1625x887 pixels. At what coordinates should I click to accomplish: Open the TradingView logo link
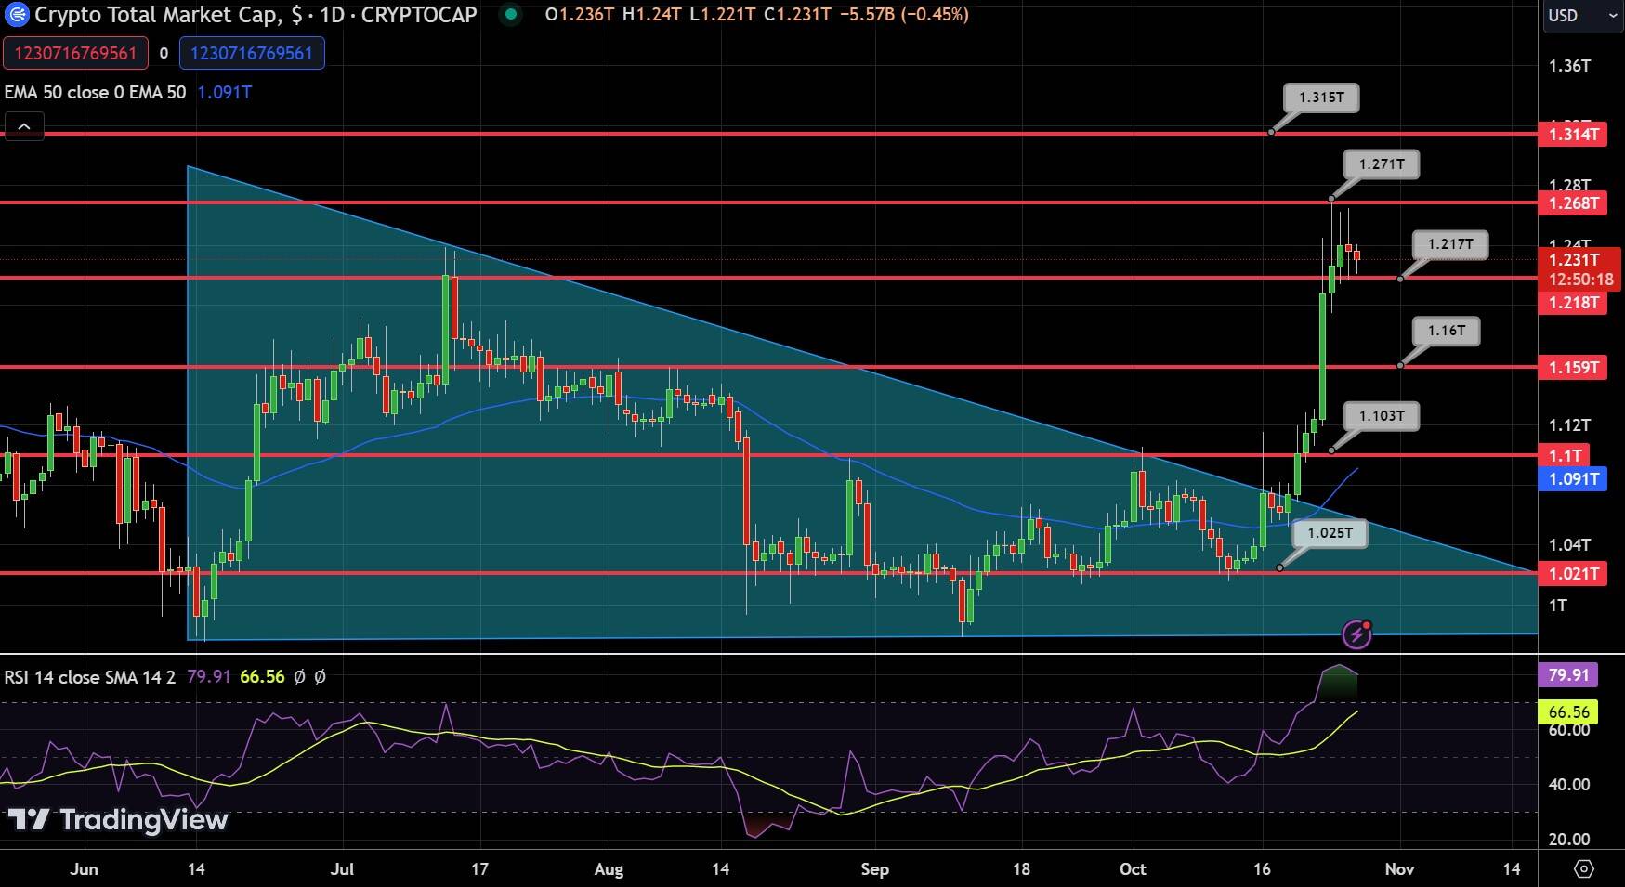(x=118, y=820)
